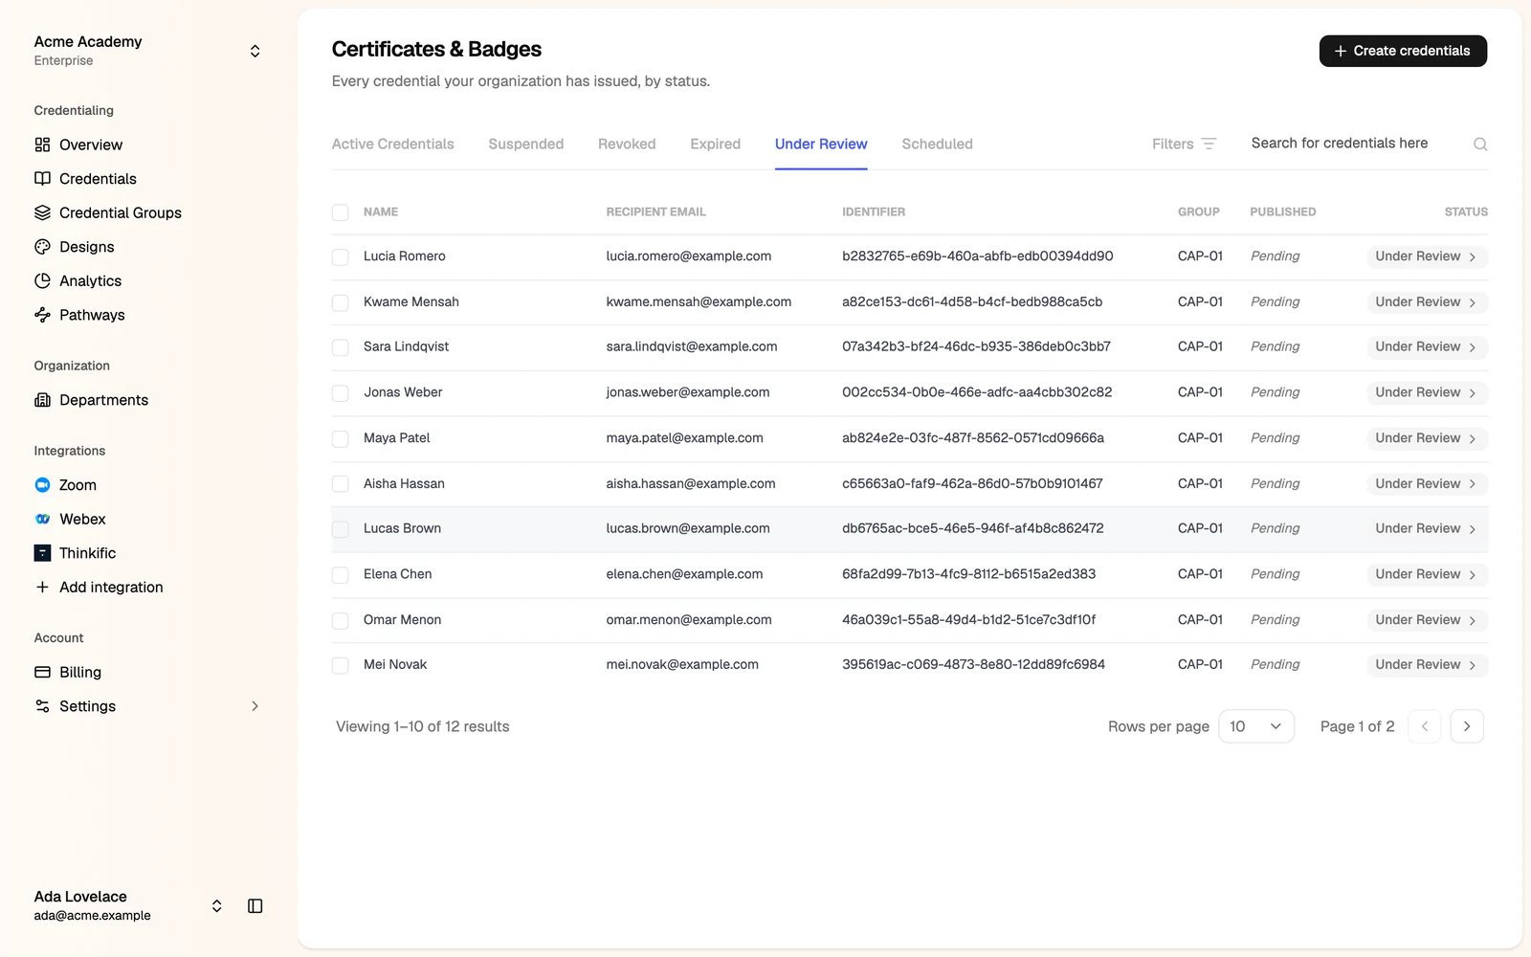The image size is (1531, 957).
Task: Open the Billing card icon
Action: click(x=42, y=672)
